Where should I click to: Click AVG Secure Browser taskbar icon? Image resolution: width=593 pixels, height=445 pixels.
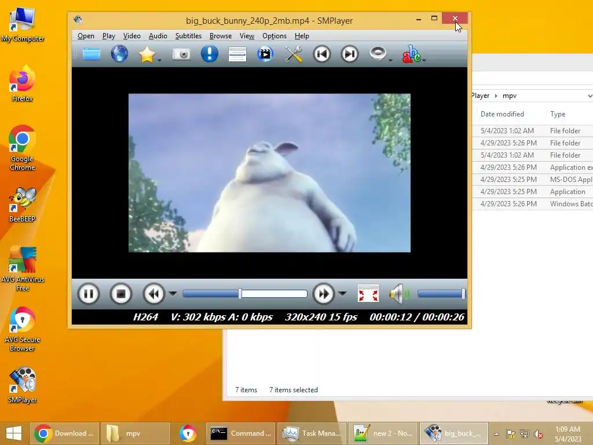coord(188,433)
